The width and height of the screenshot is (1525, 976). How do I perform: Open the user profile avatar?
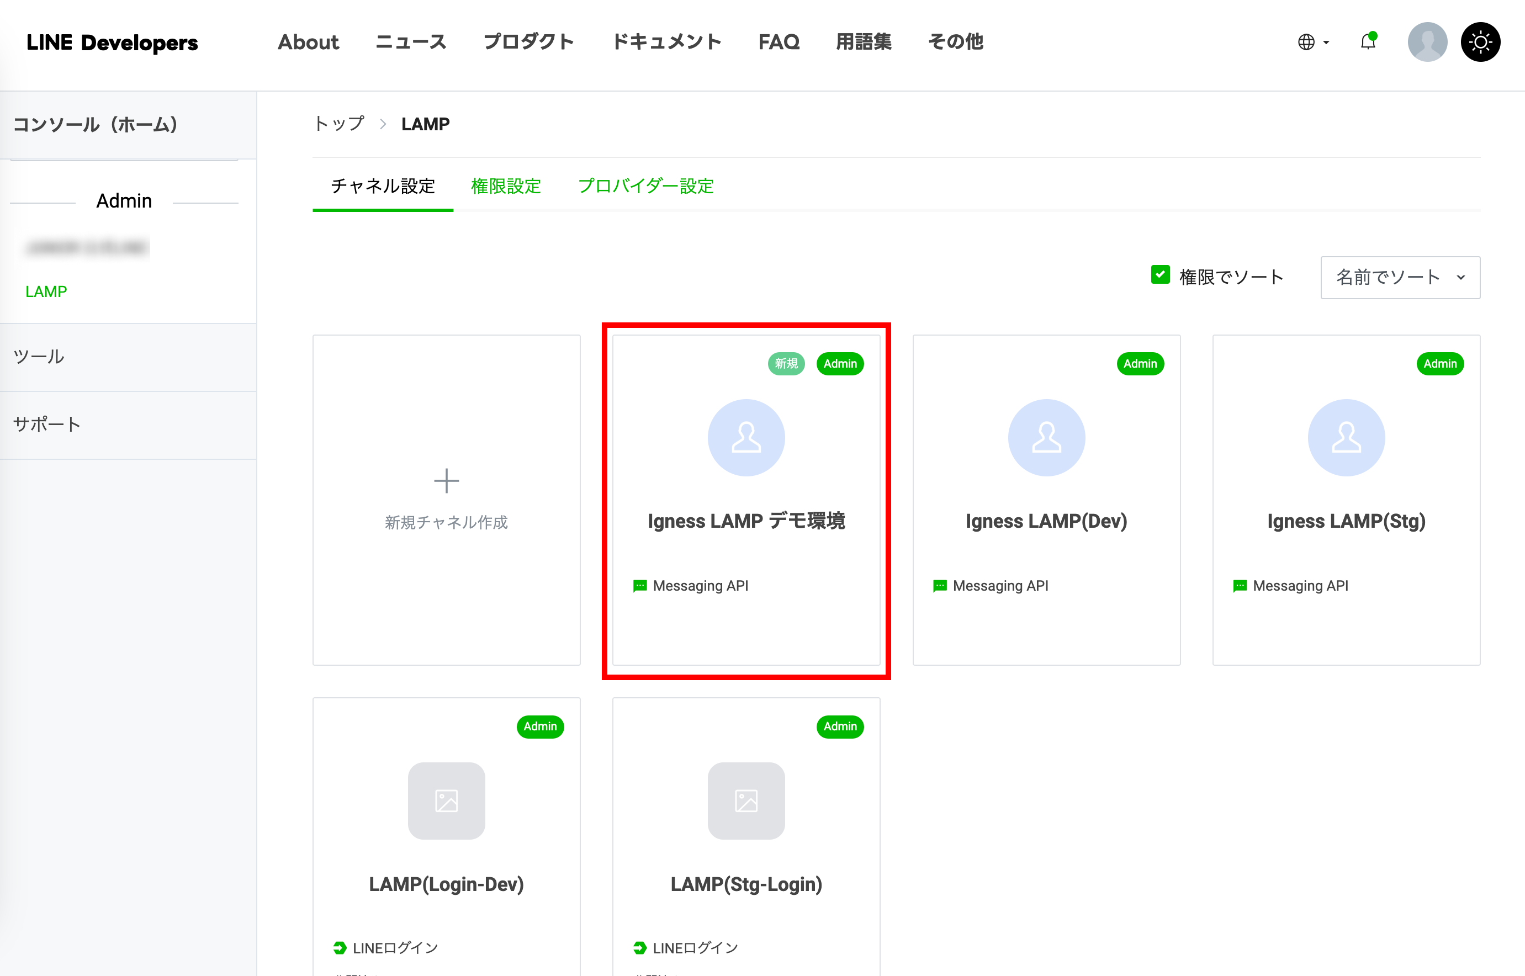[x=1427, y=42]
